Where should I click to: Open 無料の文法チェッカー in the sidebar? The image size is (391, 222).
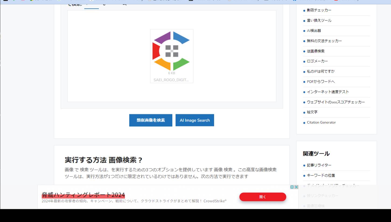click(324, 41)
